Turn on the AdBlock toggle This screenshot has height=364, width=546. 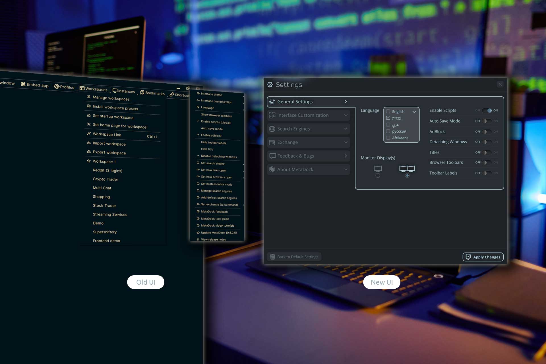pyautogui.click(x=487, y=132)
